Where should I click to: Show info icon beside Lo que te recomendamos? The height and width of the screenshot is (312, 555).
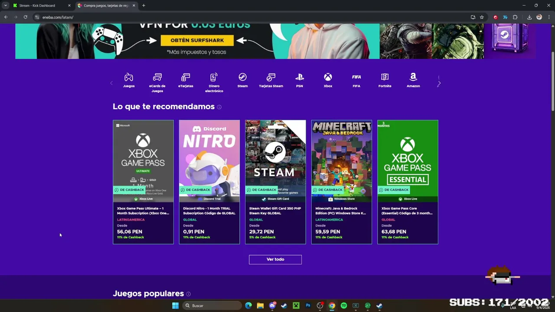click(219, 107)
